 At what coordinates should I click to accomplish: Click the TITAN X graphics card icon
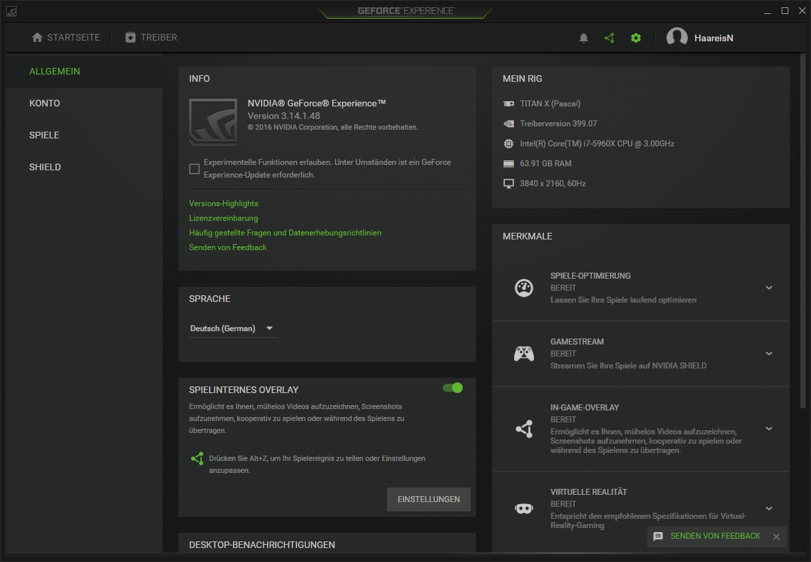click(x=509, y=104)
